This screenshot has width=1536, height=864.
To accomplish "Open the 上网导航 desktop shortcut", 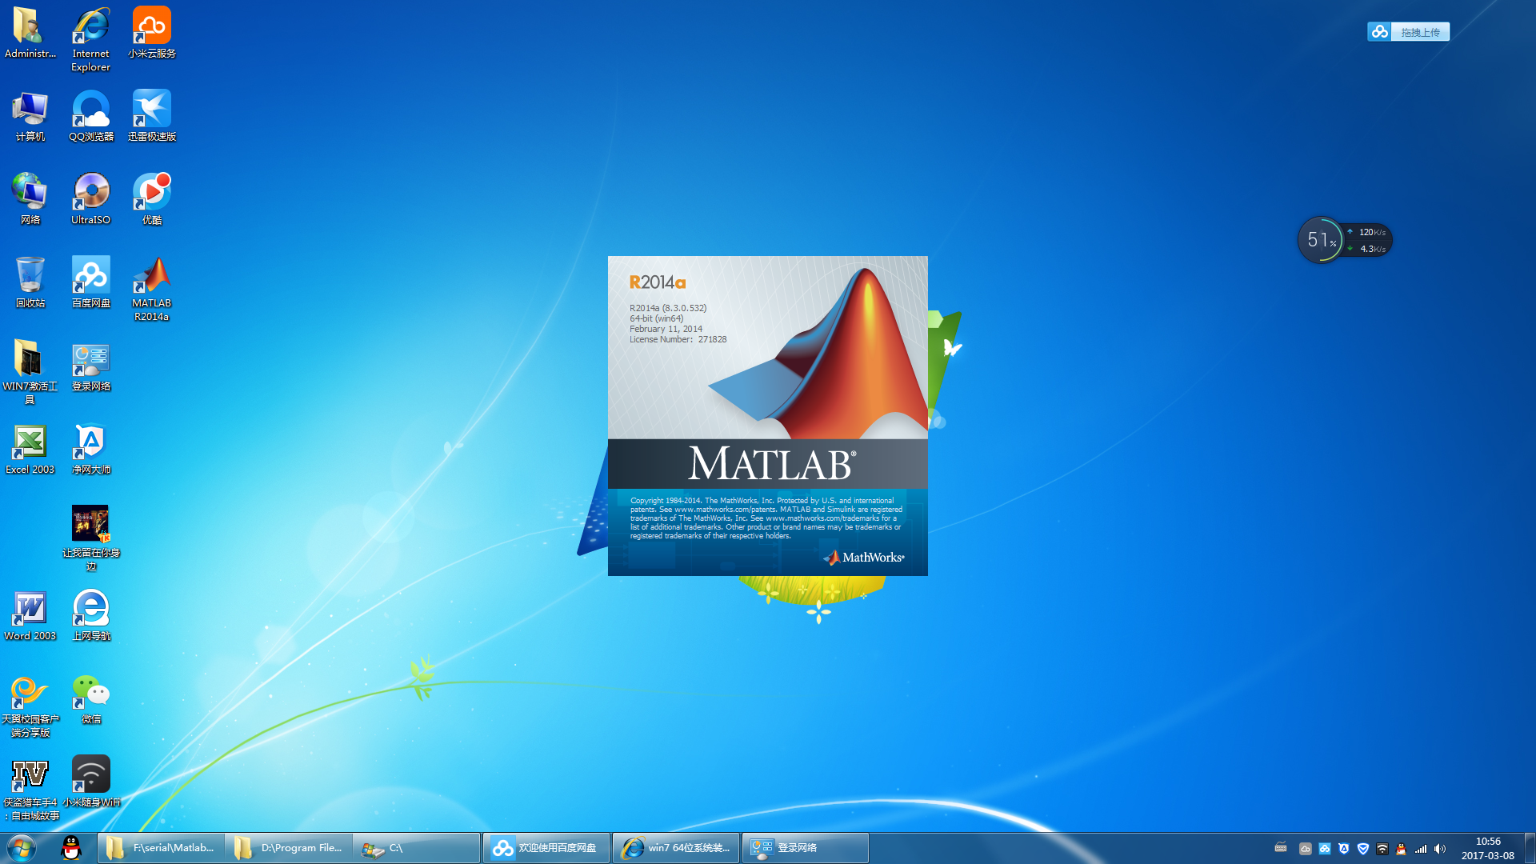I will point(90,615).
